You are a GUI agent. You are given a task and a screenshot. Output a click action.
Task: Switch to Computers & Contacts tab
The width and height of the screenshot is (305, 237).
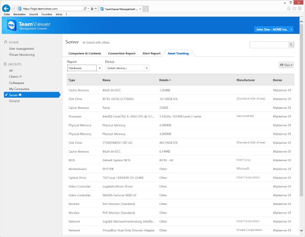pos(85,53)
